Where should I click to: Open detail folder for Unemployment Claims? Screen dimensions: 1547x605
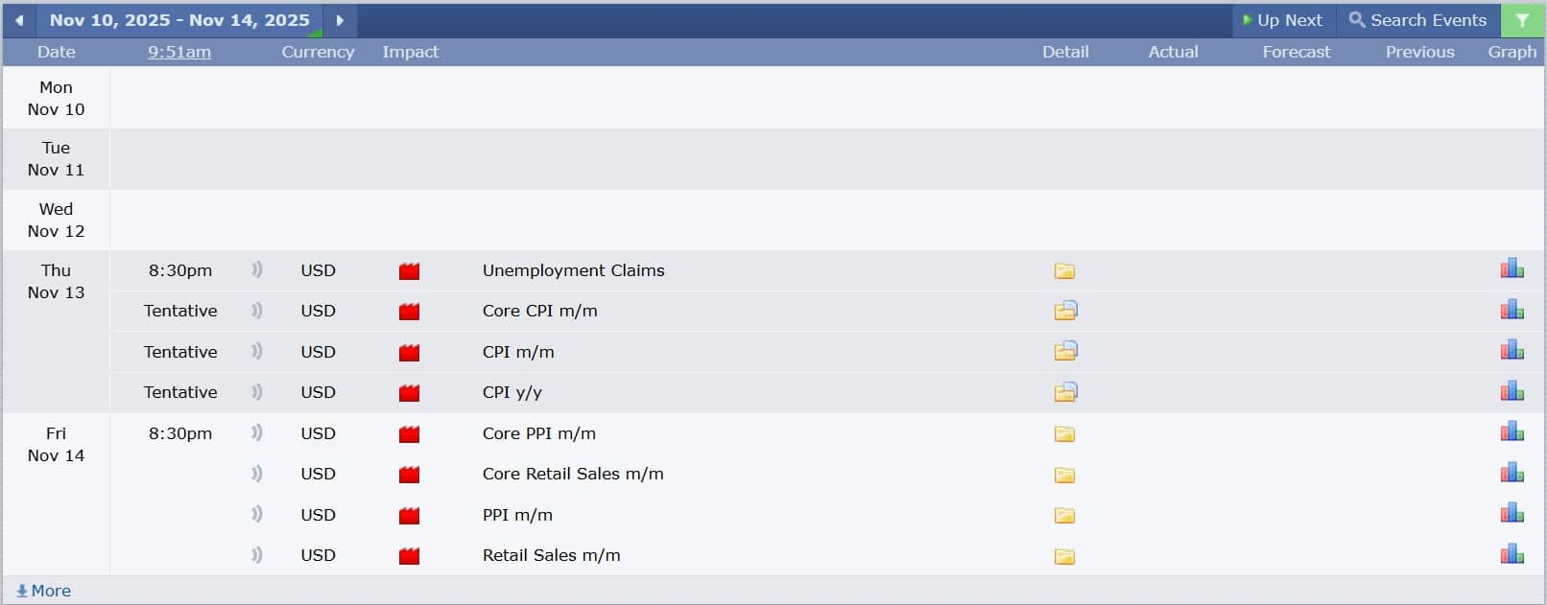click(x=1064, y=271)
